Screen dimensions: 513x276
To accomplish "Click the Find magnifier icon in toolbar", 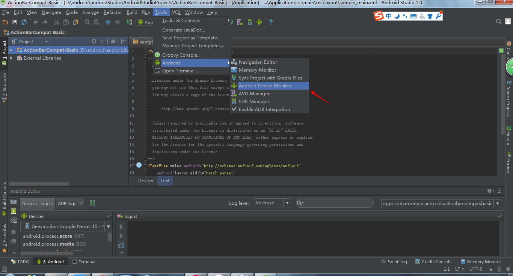I will pyautogui.click(x=87, y=22).
